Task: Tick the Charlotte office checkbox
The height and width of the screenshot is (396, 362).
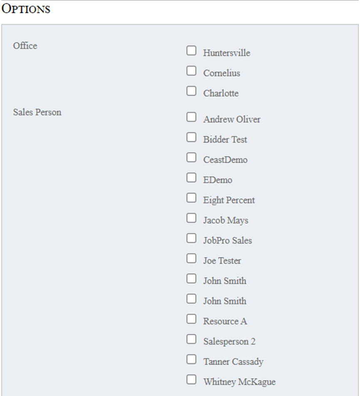Action: 191,91
